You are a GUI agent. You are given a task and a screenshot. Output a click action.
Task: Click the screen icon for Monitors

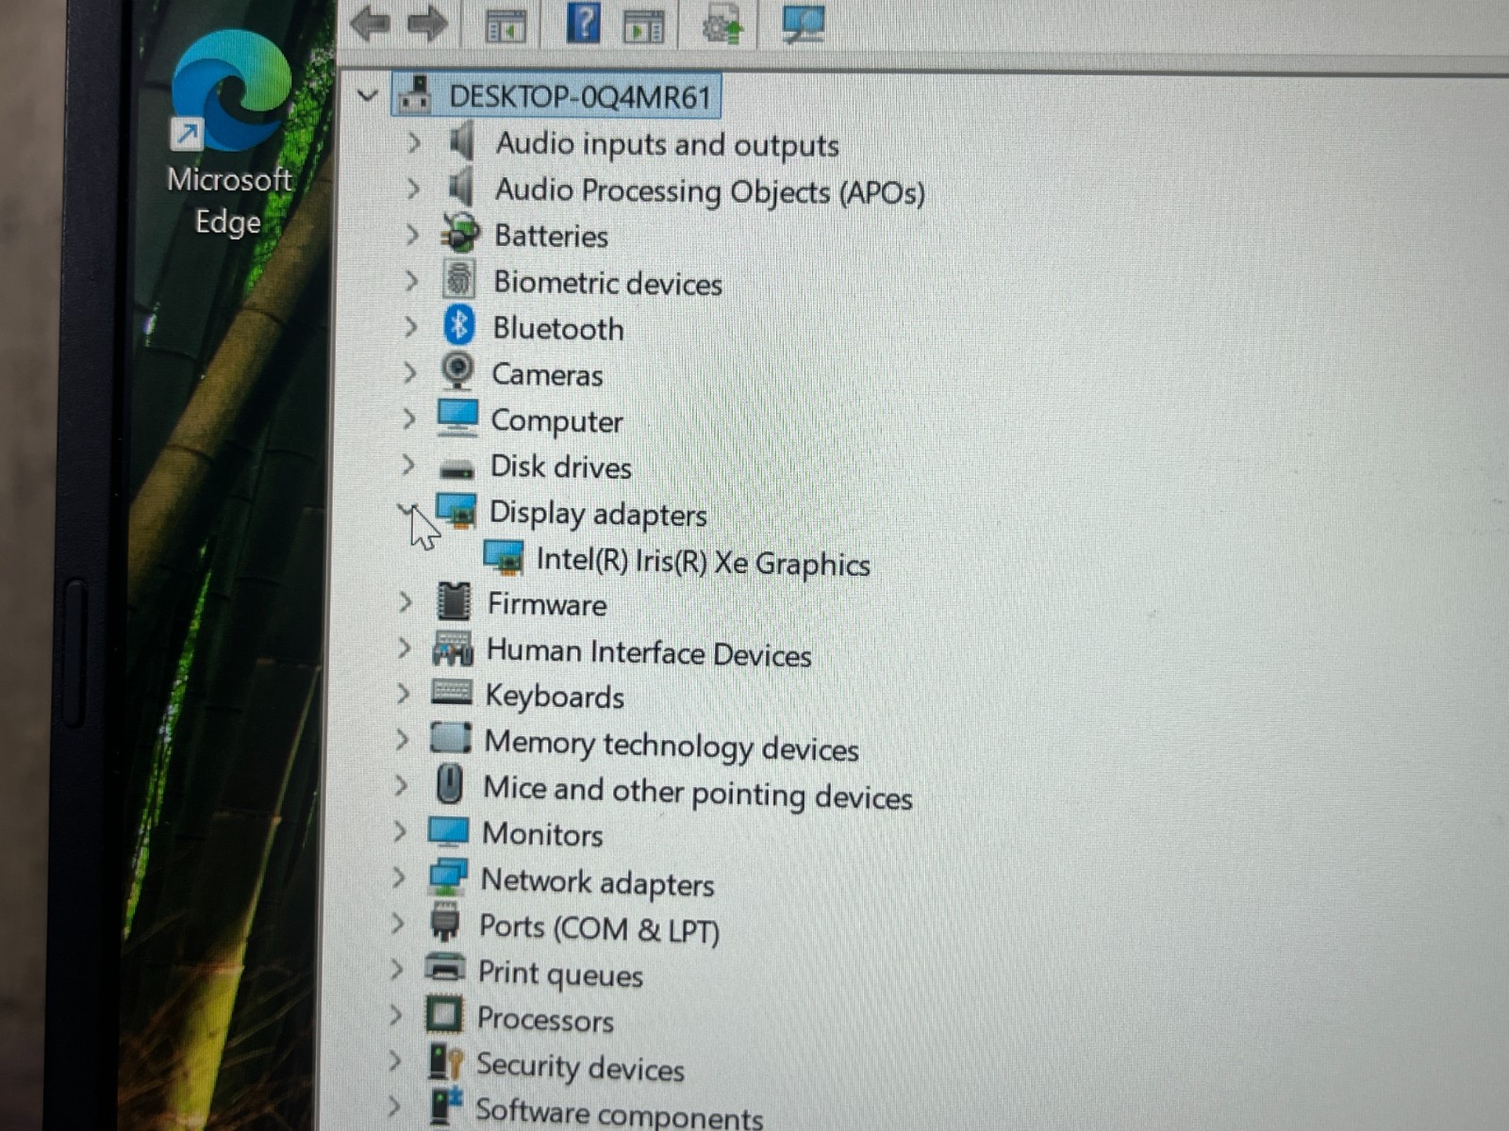click(x=448, y=830)
